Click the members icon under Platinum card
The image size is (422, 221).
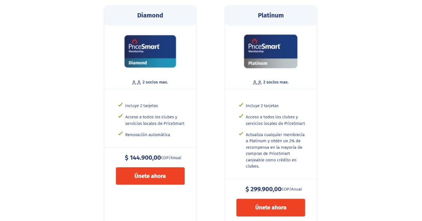click(257, 82)
